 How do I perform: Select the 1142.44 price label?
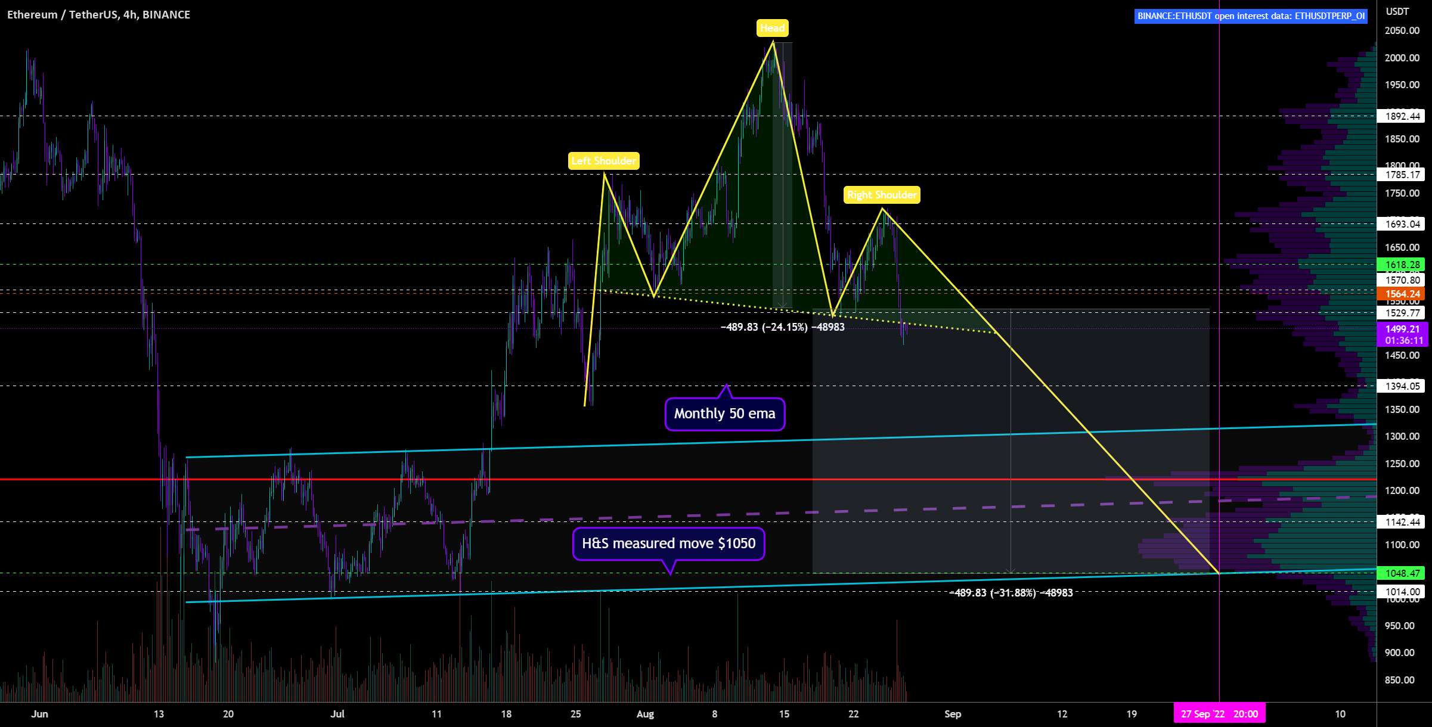pos(1402,522)
